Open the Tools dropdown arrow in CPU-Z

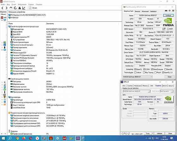pyautogui.click(x=153, y=133)
